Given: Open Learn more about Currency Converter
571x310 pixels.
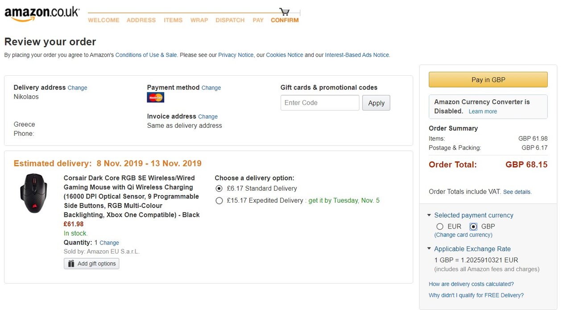Looking at the screenshot, I should click(482, 111).
